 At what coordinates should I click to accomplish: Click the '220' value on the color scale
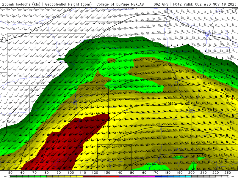click(216, 173)
